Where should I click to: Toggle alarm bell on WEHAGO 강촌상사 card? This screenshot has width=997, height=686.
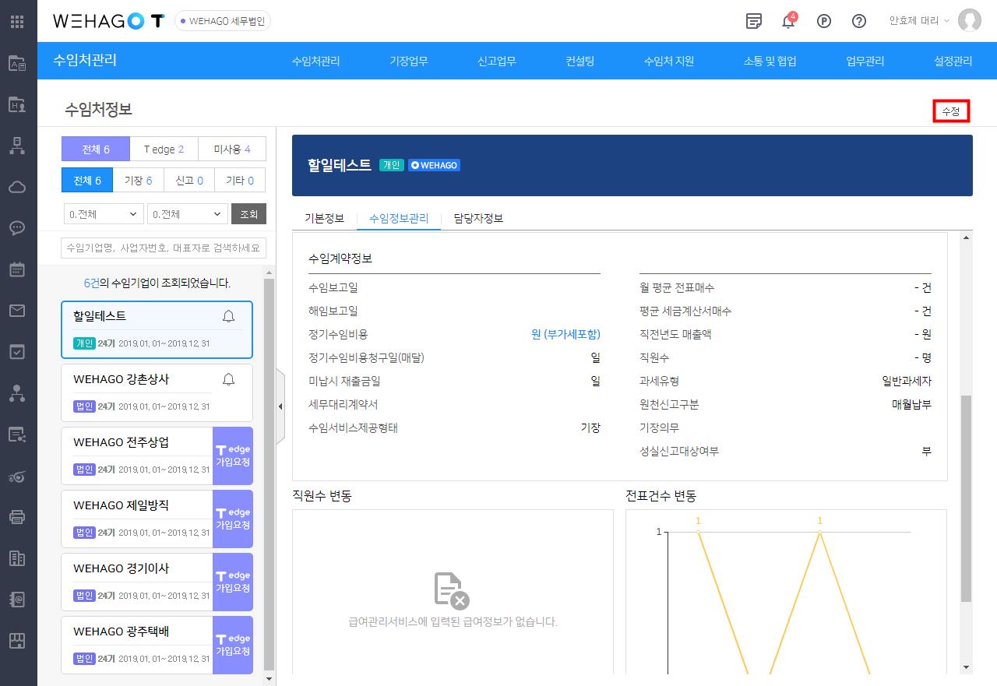click(x=228, y=379)
